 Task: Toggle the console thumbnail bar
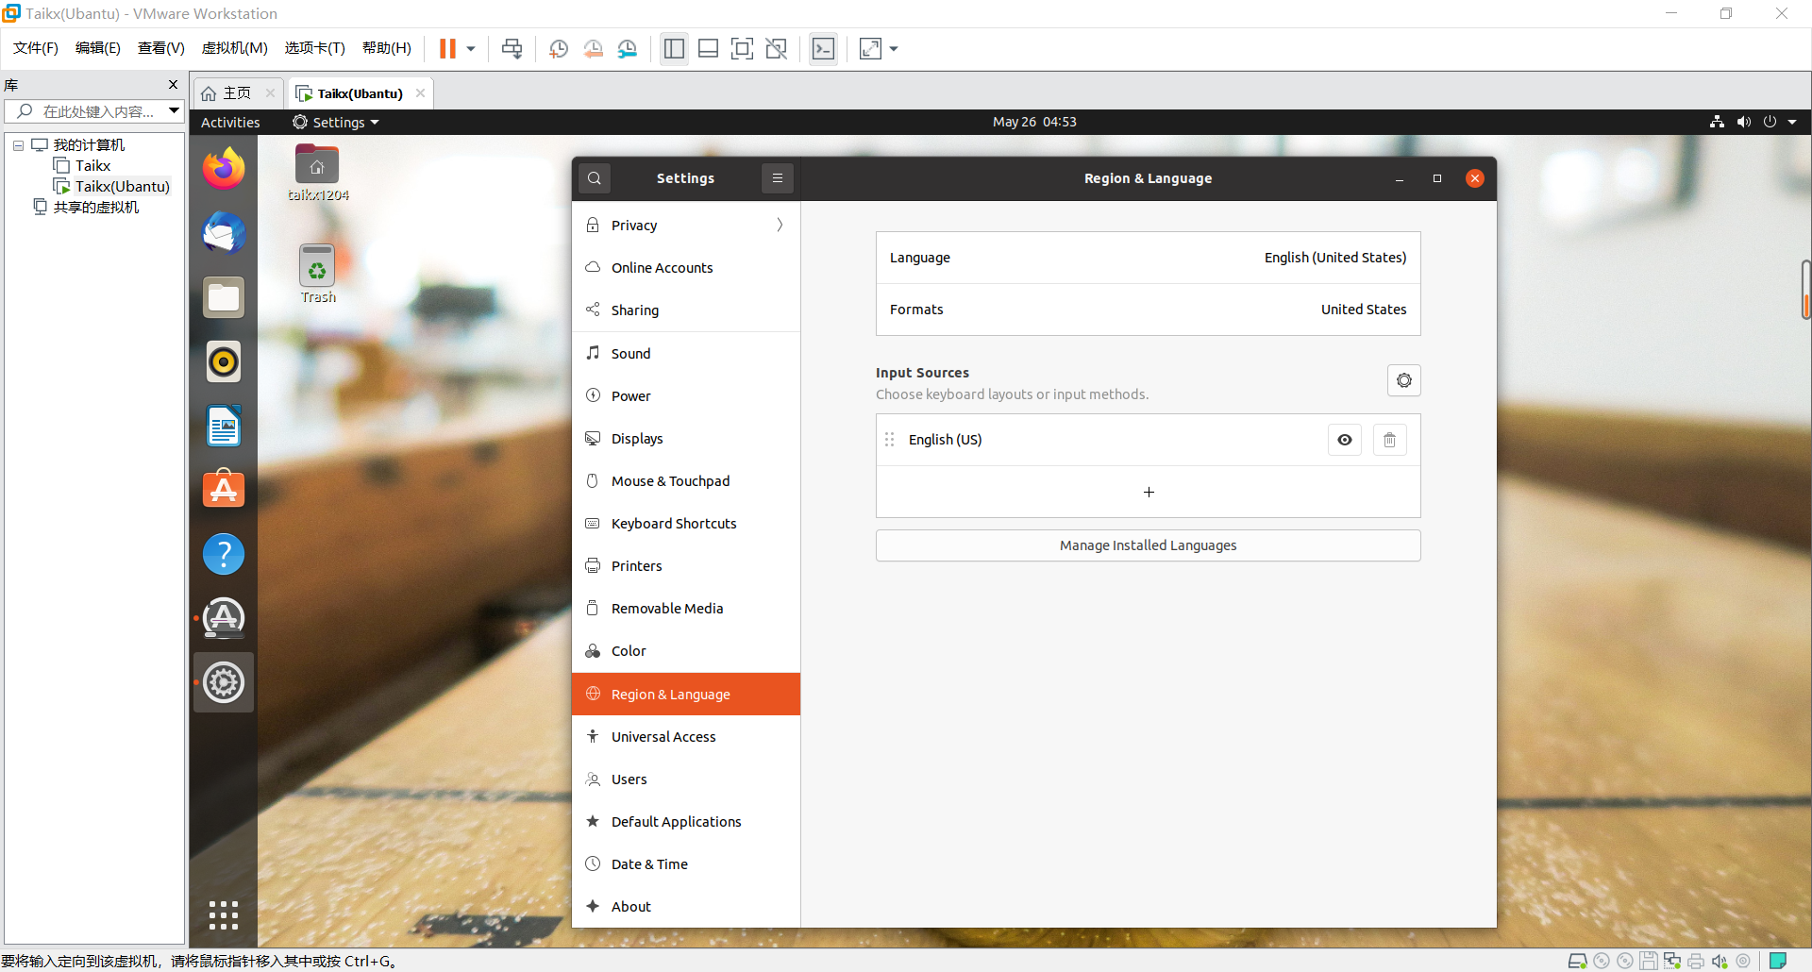point(709,48)
